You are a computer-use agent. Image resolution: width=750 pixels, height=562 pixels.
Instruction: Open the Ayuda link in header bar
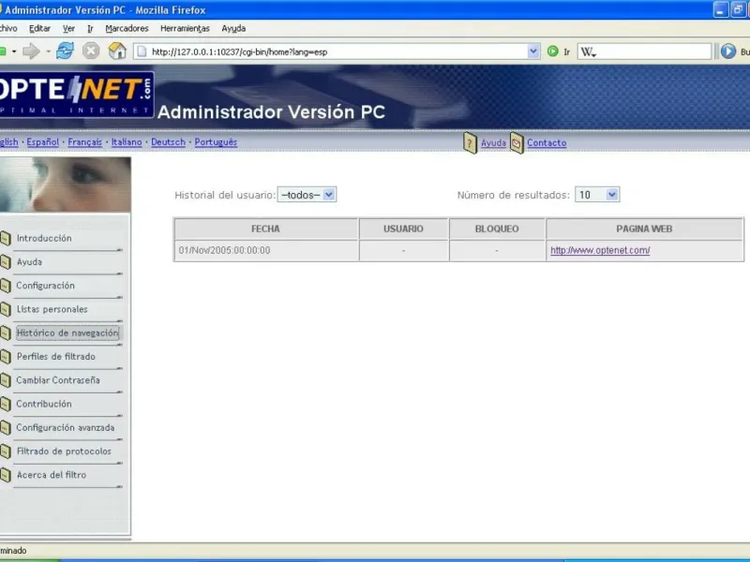(493, 142)
